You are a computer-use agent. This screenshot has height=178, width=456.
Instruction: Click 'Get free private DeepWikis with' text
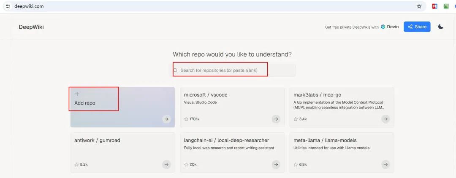point(352,27)
